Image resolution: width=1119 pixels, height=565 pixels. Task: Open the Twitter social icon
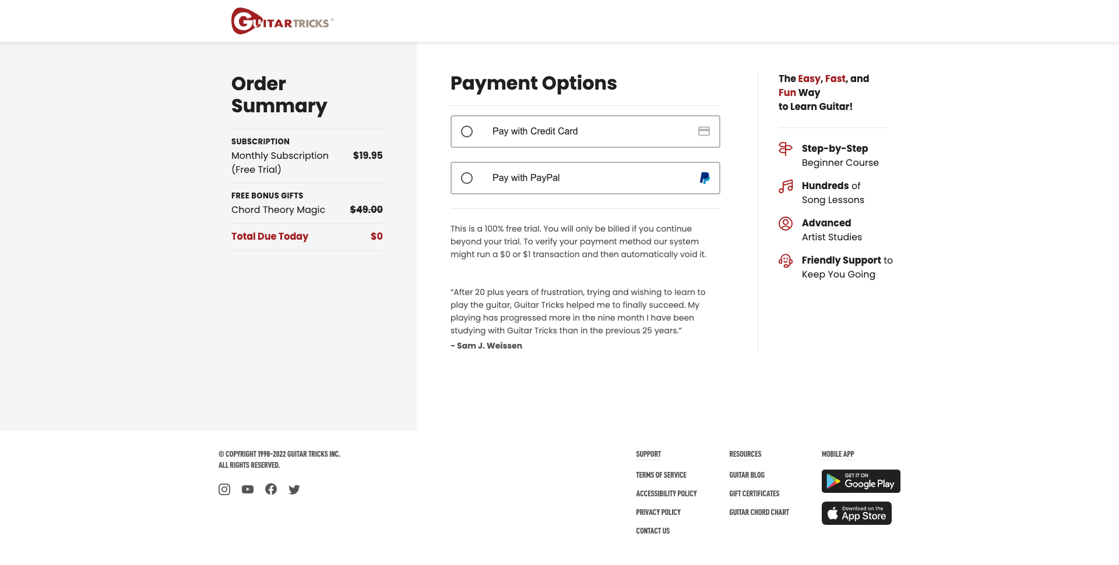(x=294, y=489)
